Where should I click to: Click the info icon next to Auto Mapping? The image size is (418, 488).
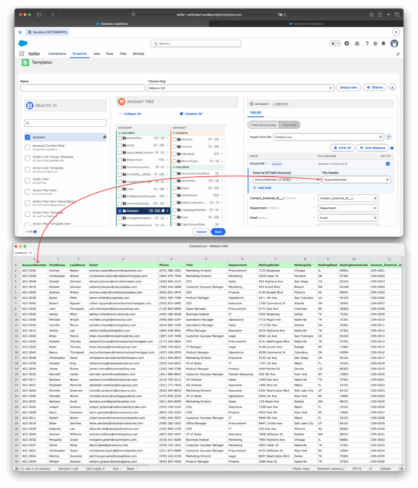point(392,148)
